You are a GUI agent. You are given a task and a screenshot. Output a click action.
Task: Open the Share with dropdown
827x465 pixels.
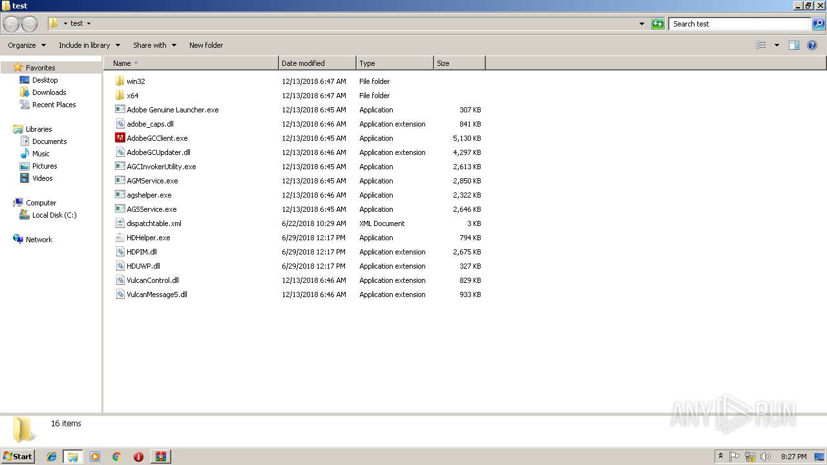pos(154,45)
